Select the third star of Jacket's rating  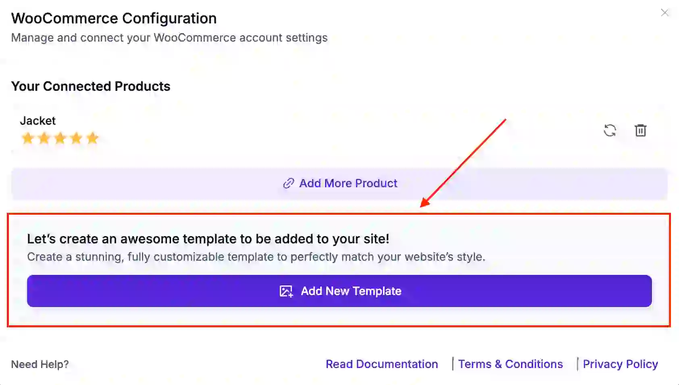pyautogui.click(x=60, y=138)
